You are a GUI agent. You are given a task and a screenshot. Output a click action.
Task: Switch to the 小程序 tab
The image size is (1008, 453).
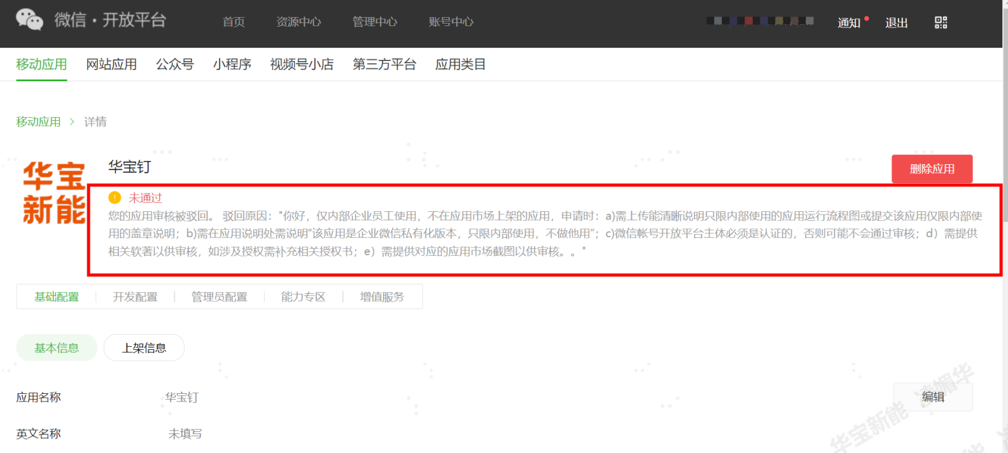[232, 64]
